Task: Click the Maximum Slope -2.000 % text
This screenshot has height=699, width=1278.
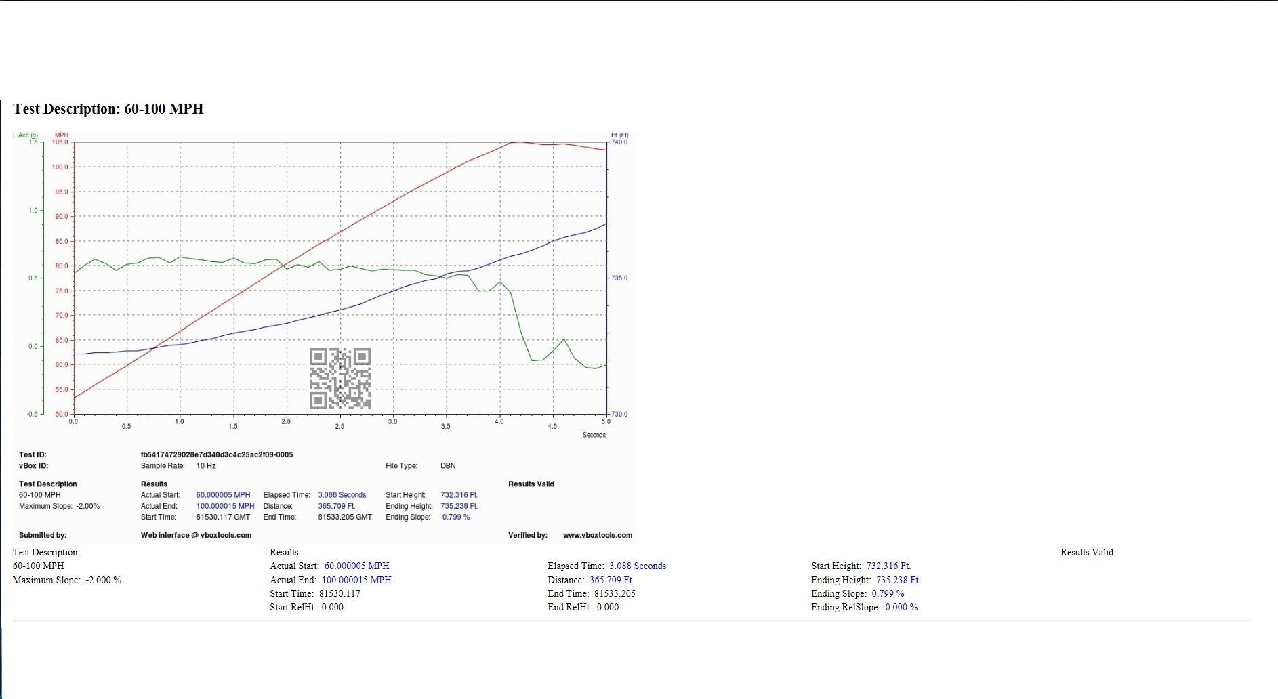Action: point(67,580)
